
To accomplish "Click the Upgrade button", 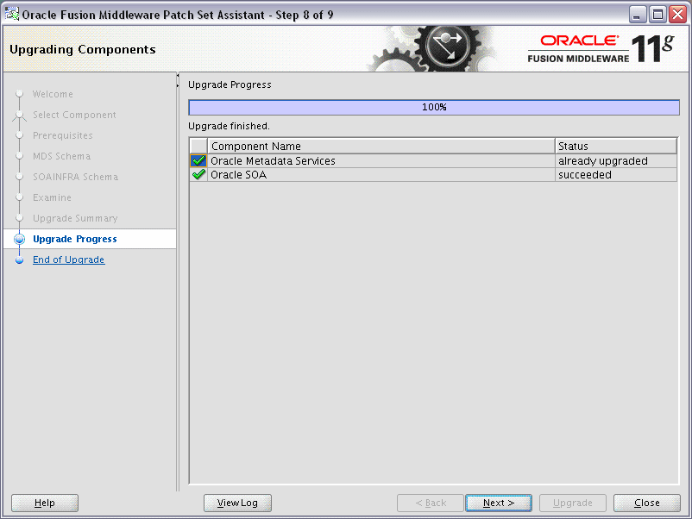I will click(573, 503).
